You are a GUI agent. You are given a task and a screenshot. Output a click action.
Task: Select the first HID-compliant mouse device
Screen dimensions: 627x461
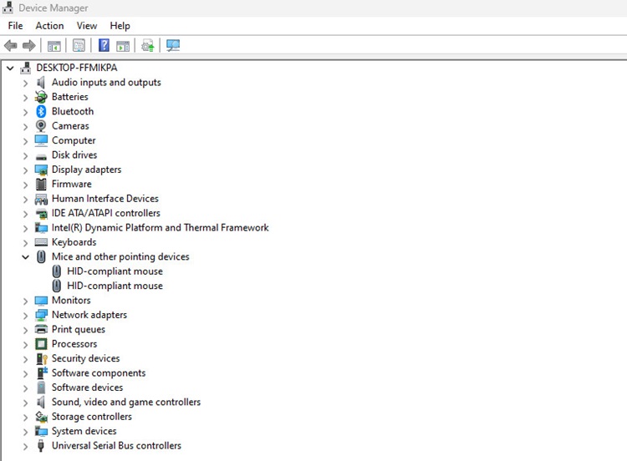click(x=115, y=271)
